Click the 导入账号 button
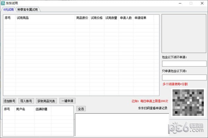 click(26, 101)
